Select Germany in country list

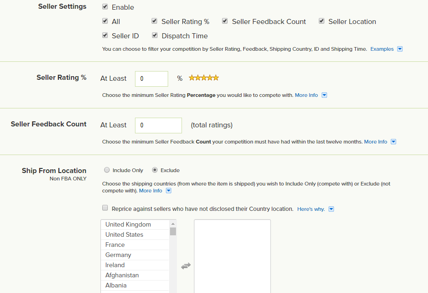pos(118,255)
